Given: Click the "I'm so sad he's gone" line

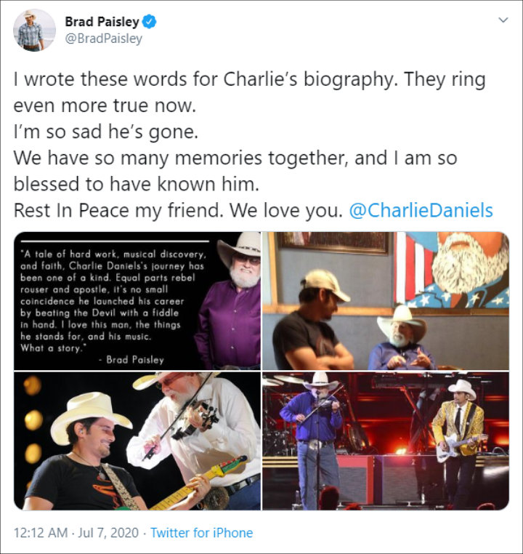Looking at the screenshot, I should tap(106, 132).
